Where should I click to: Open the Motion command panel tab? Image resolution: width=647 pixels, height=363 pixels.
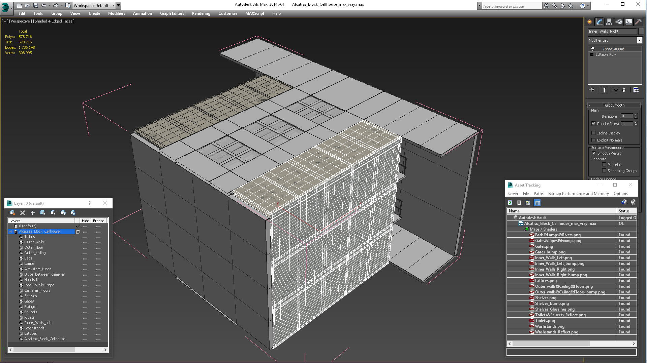tap(619, 22)
